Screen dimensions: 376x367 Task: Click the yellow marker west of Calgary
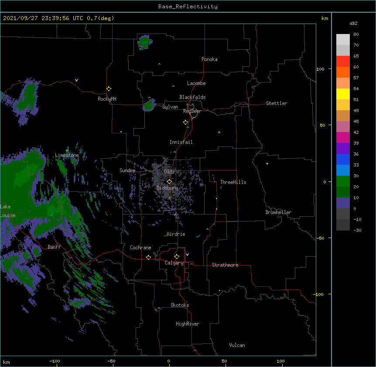pyautogui.click(x=148, y=257)
